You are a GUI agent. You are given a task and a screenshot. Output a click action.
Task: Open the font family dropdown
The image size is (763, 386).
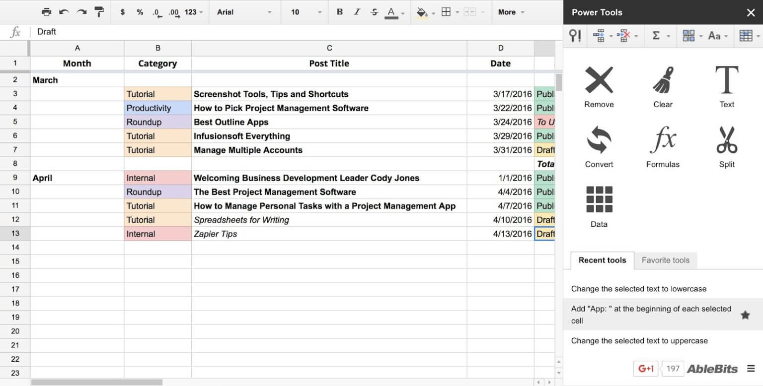[243, 12]
